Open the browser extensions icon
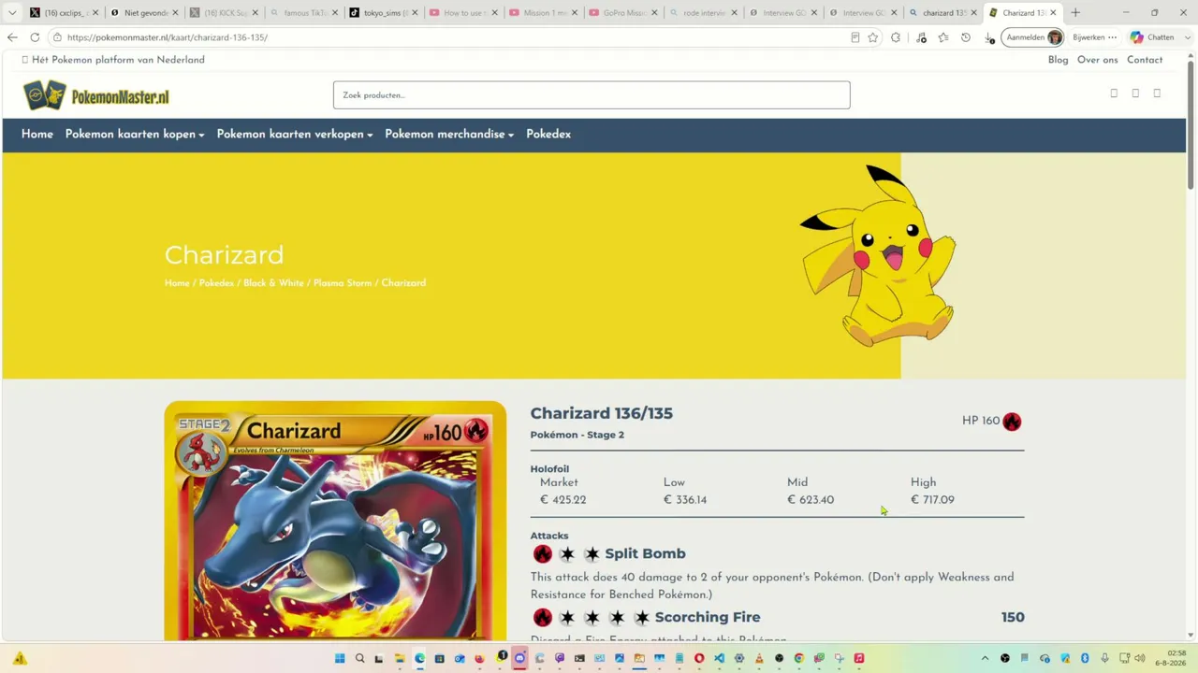Image resolution: width=1198 pixels, height=673 pixels. [x=896, y=37]
